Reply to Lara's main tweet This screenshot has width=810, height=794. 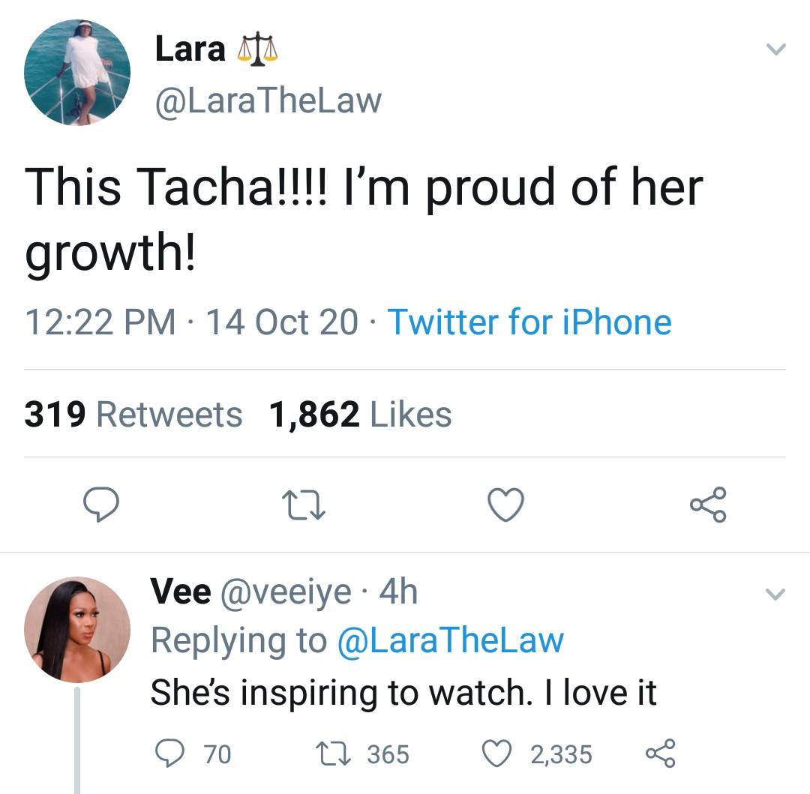(x=100, y=504)
